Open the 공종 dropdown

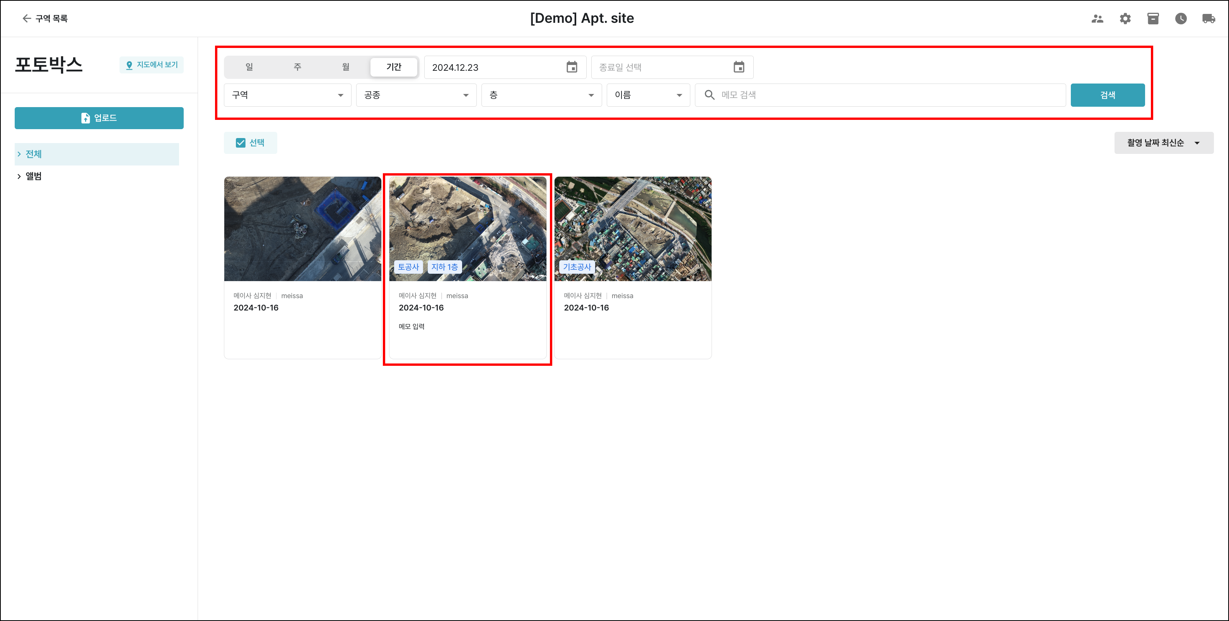point(416,95)
